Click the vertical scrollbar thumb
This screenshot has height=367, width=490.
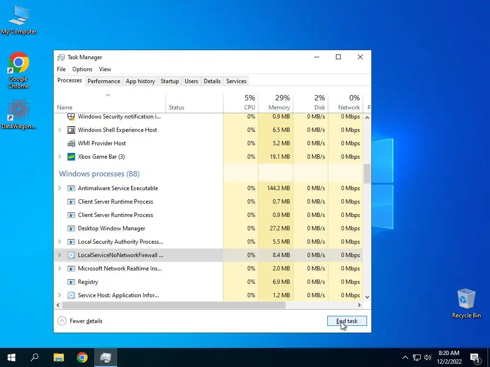point(367,173)
